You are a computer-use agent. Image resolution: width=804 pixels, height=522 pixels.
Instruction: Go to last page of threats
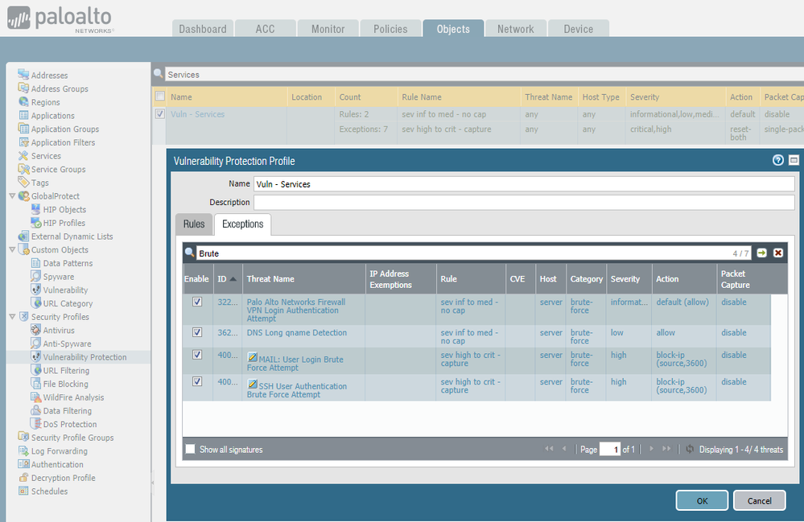[666, 449]
